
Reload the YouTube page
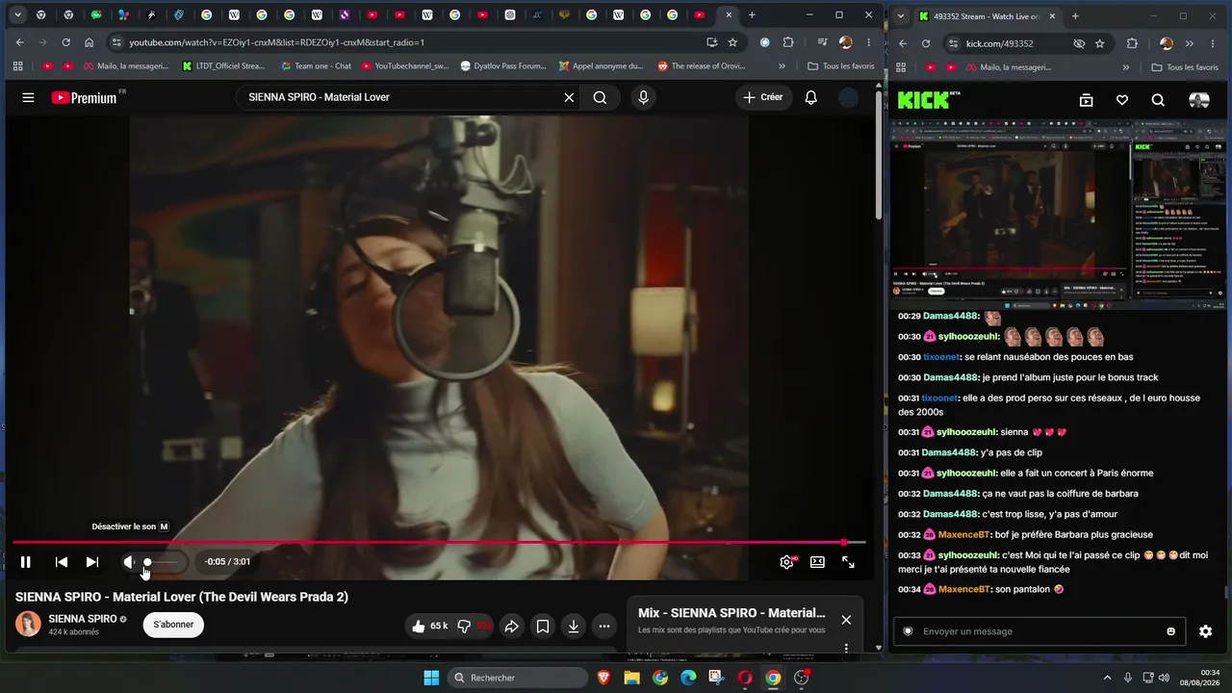(65, 42)
